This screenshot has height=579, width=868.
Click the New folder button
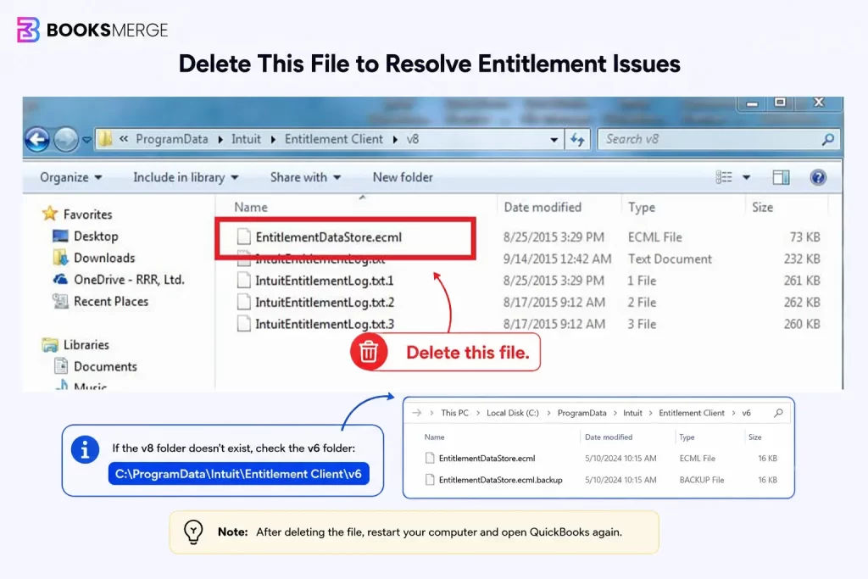pos(403,177)
